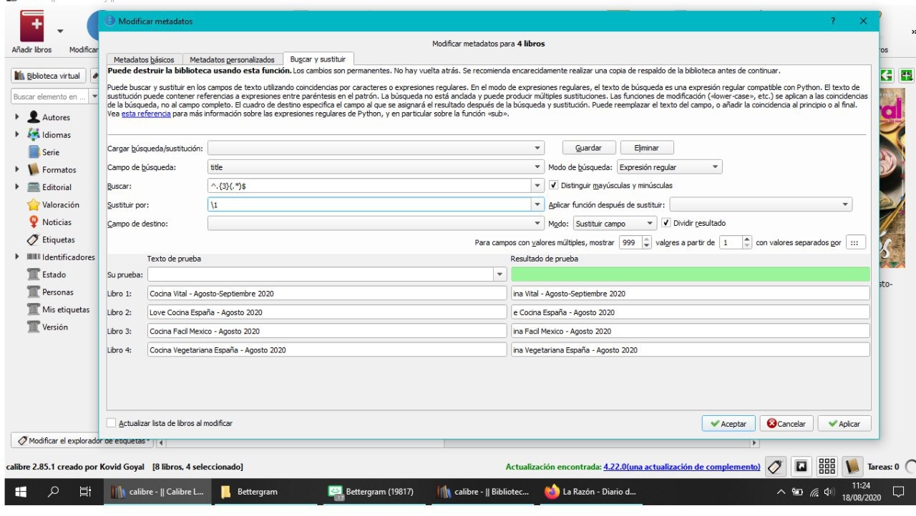916x516 pixels.
Task: Click the Añadir libros red book icon
Action: 31,28
